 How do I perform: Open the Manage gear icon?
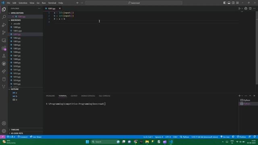pos(4,131)
